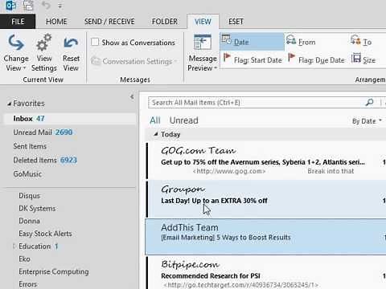Open the Easy Stock Alerts folder
This screenshot has height=289, width=386.
[x=45, y=234]
